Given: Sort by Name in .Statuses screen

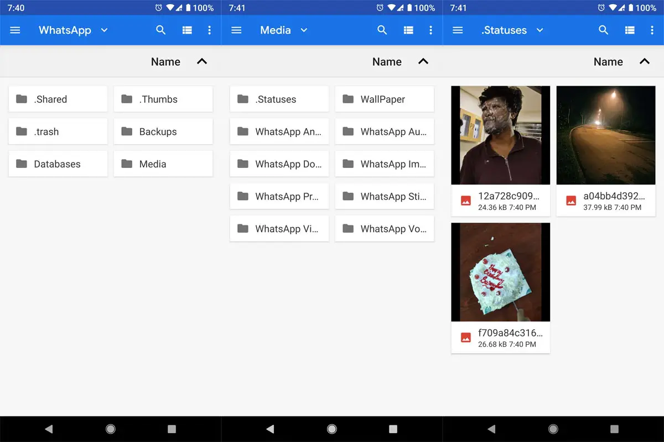Looking at the screenshot, I should click(608, 62).
